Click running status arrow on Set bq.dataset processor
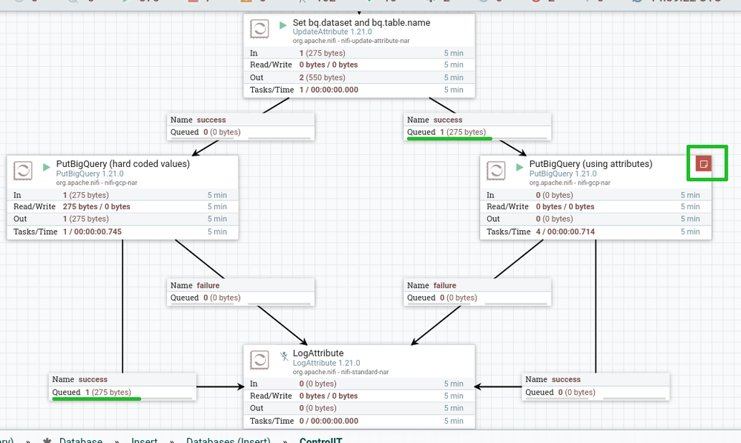 point(283,25)
